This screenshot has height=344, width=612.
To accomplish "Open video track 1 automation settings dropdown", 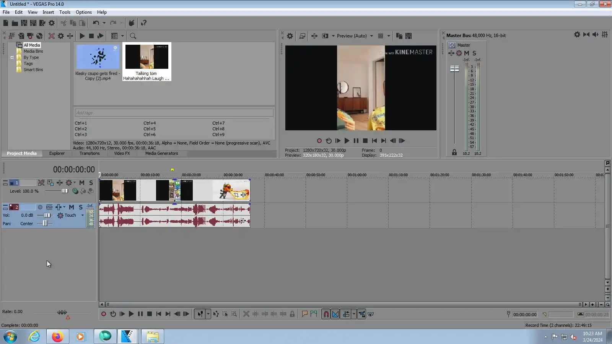I will pyautogui.click(x=75, y=183).
